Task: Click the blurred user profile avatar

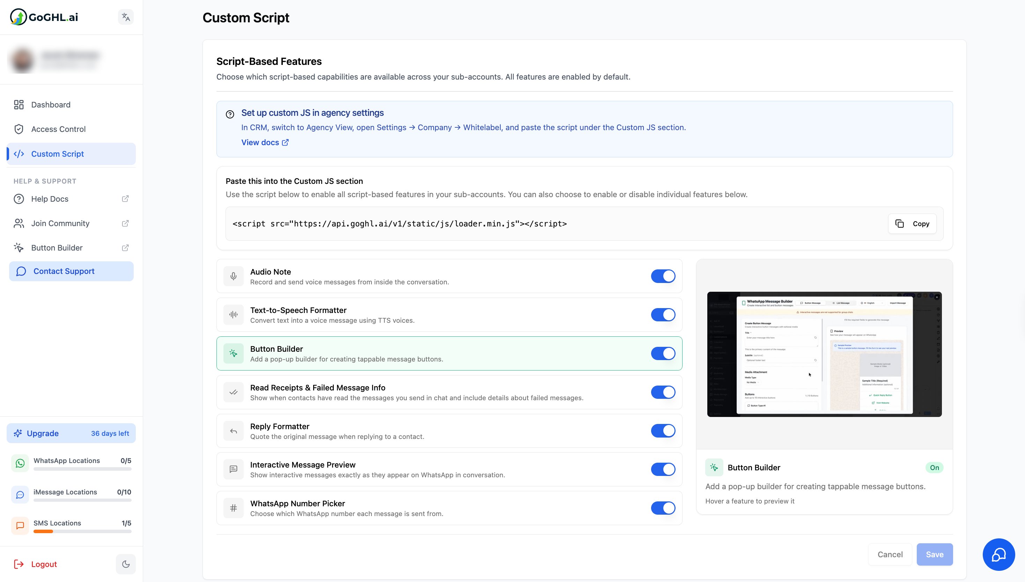Action: click(22, 60)
